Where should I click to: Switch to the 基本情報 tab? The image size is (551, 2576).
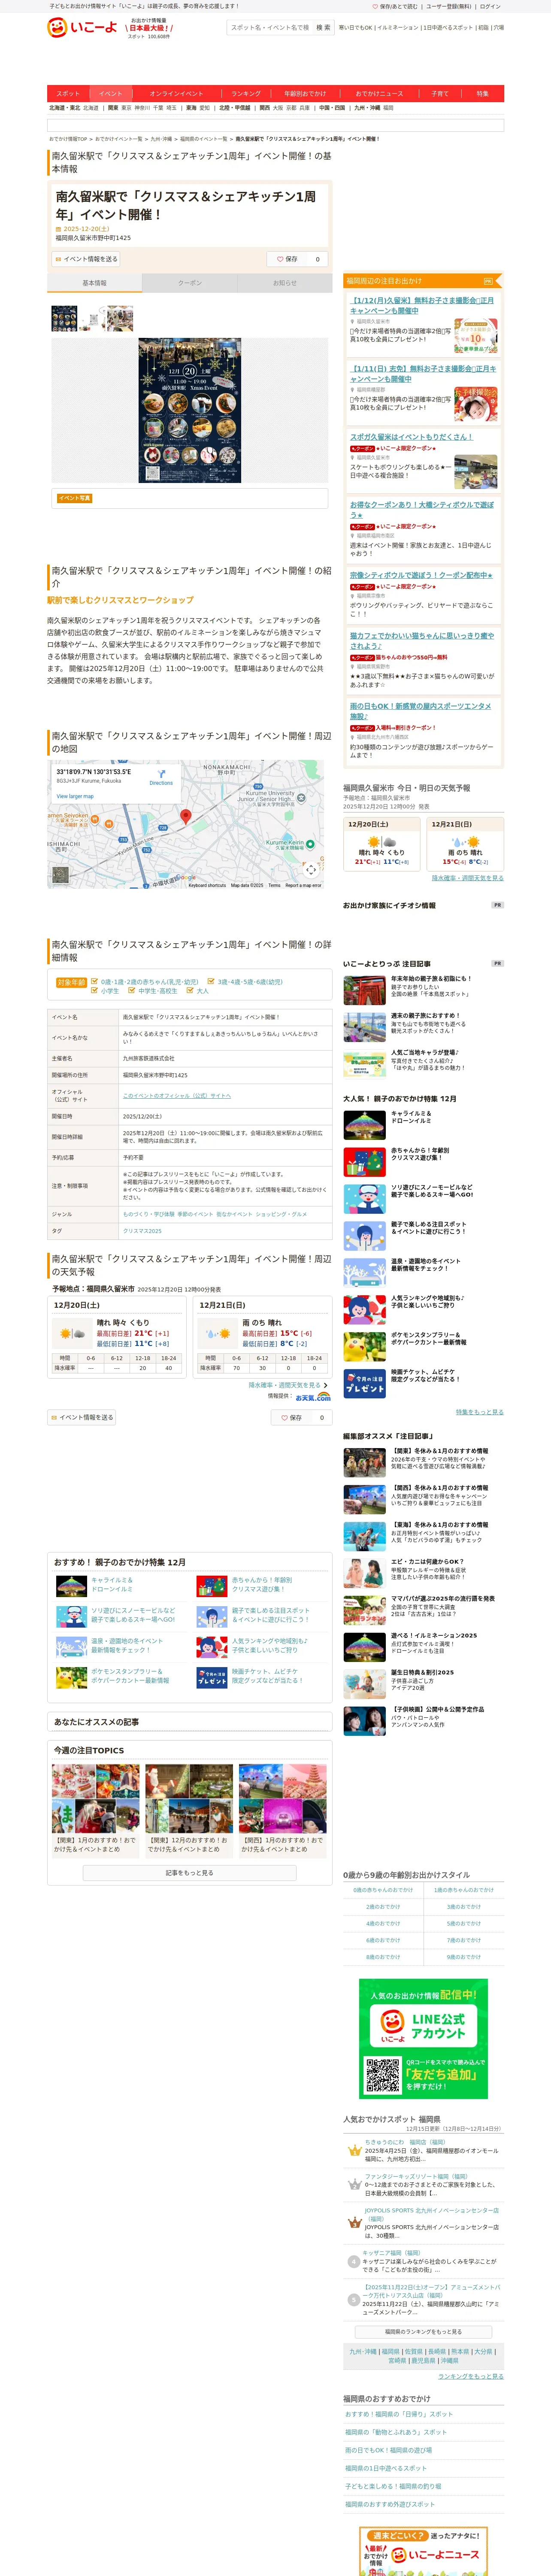[94, 283]
